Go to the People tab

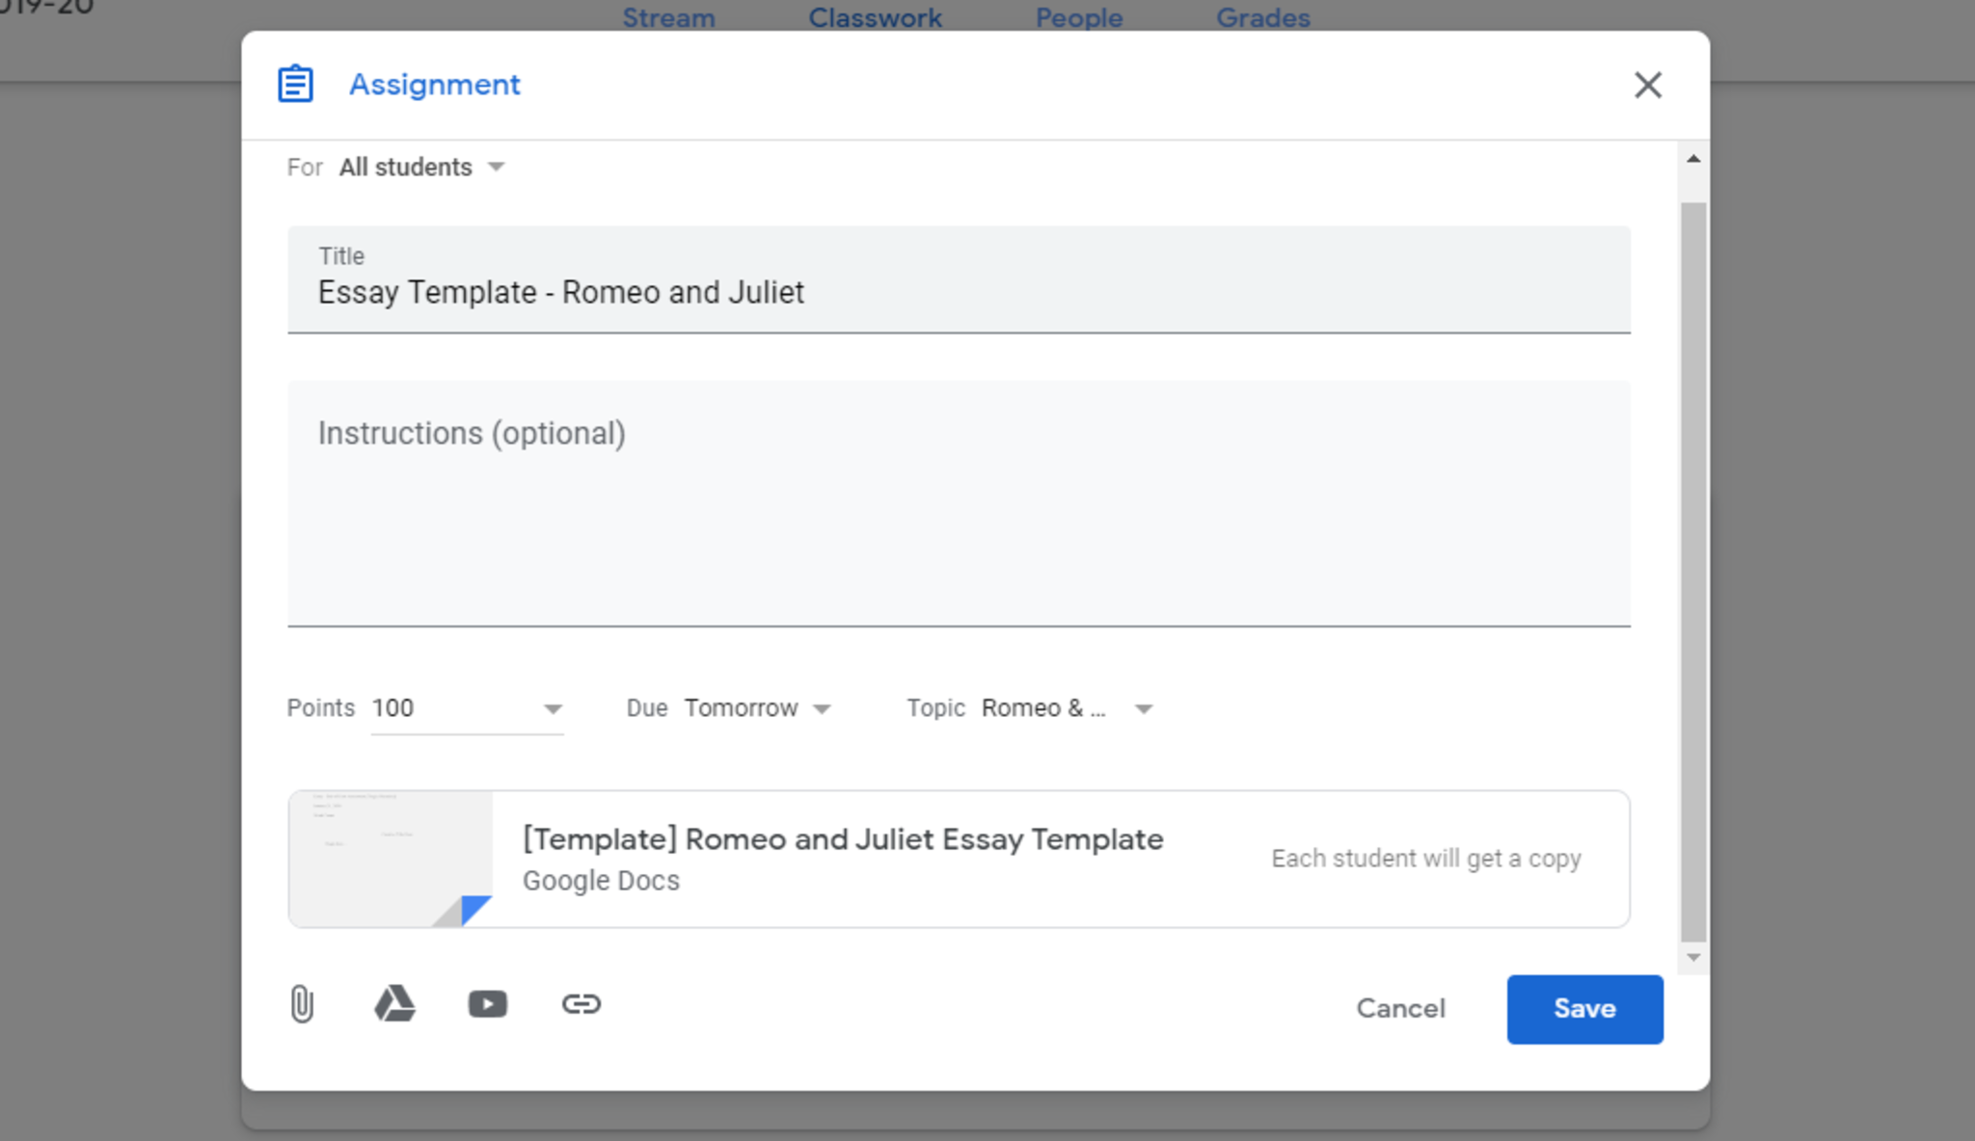(x=1078, y=17)
